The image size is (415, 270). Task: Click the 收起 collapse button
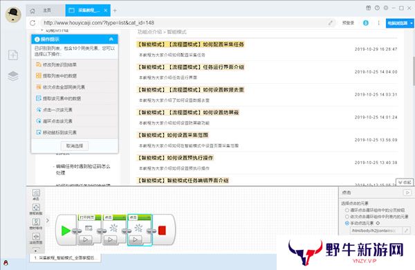pos(405,182)
